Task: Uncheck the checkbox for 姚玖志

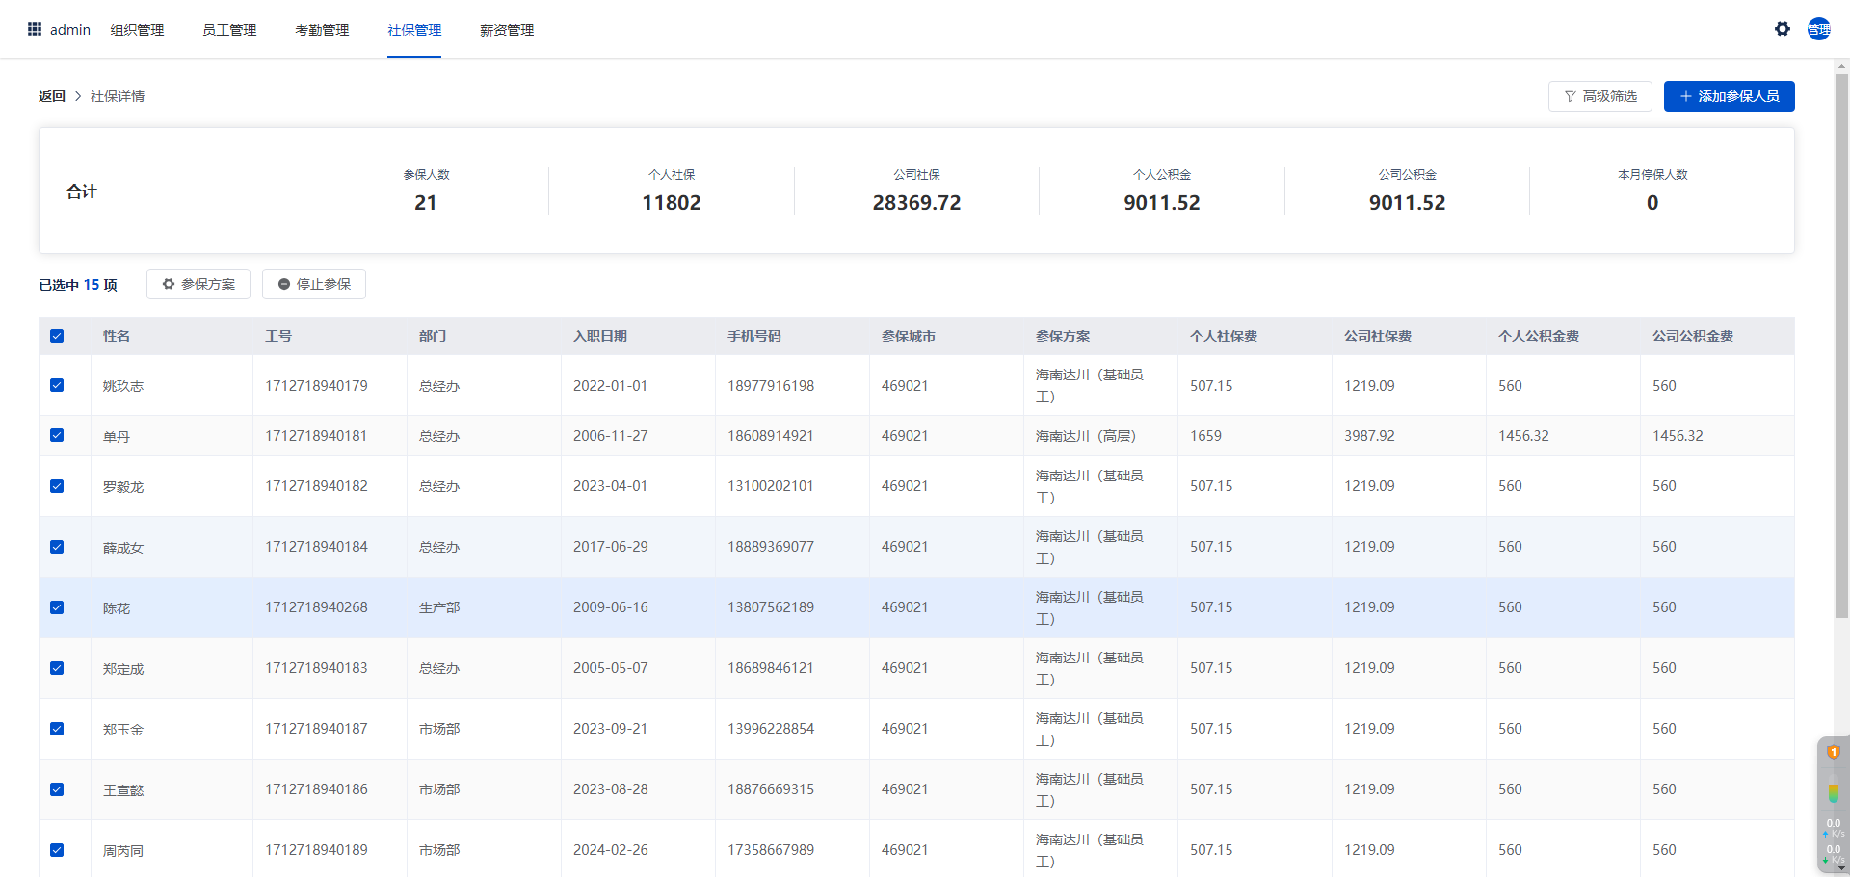Action: coord(57,385)
